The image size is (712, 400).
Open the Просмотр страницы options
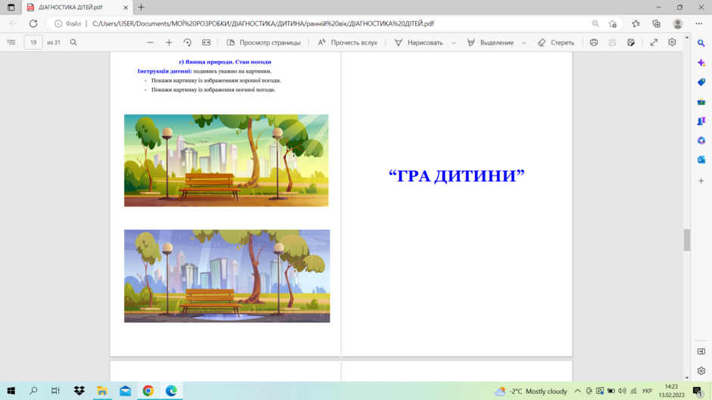[x=264, y=42]
